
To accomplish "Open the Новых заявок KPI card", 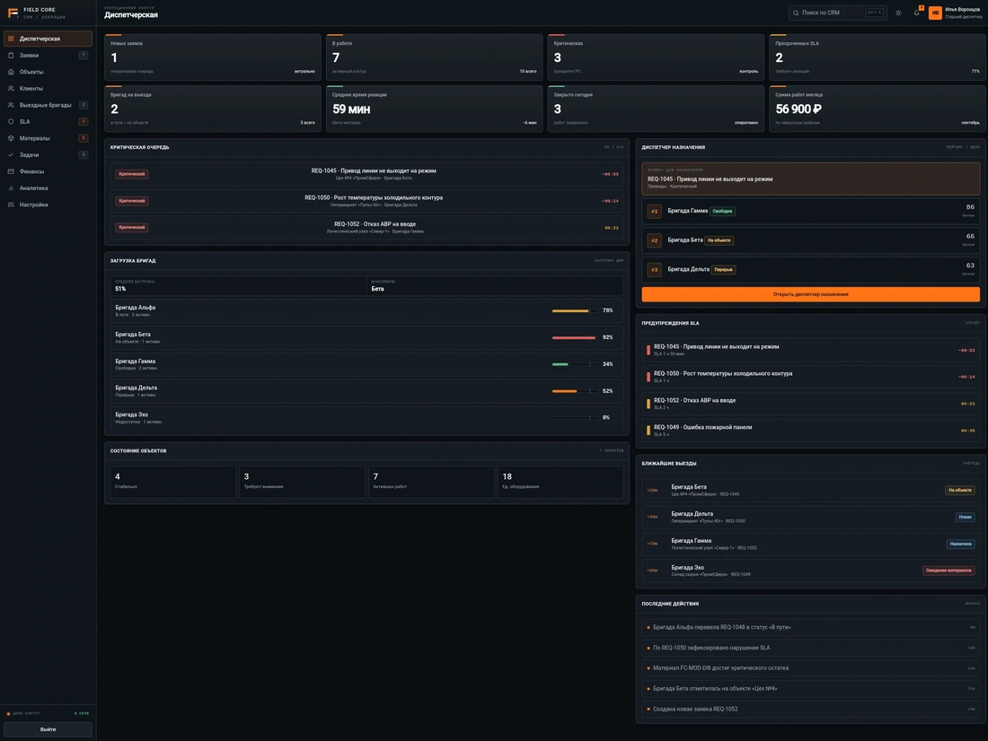I will [x=212, y=57].
